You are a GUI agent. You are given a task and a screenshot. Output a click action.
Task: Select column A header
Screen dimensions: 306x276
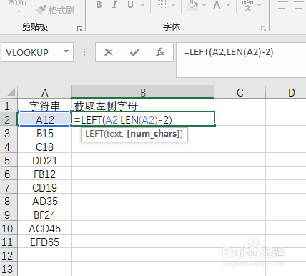pos(45,92)
